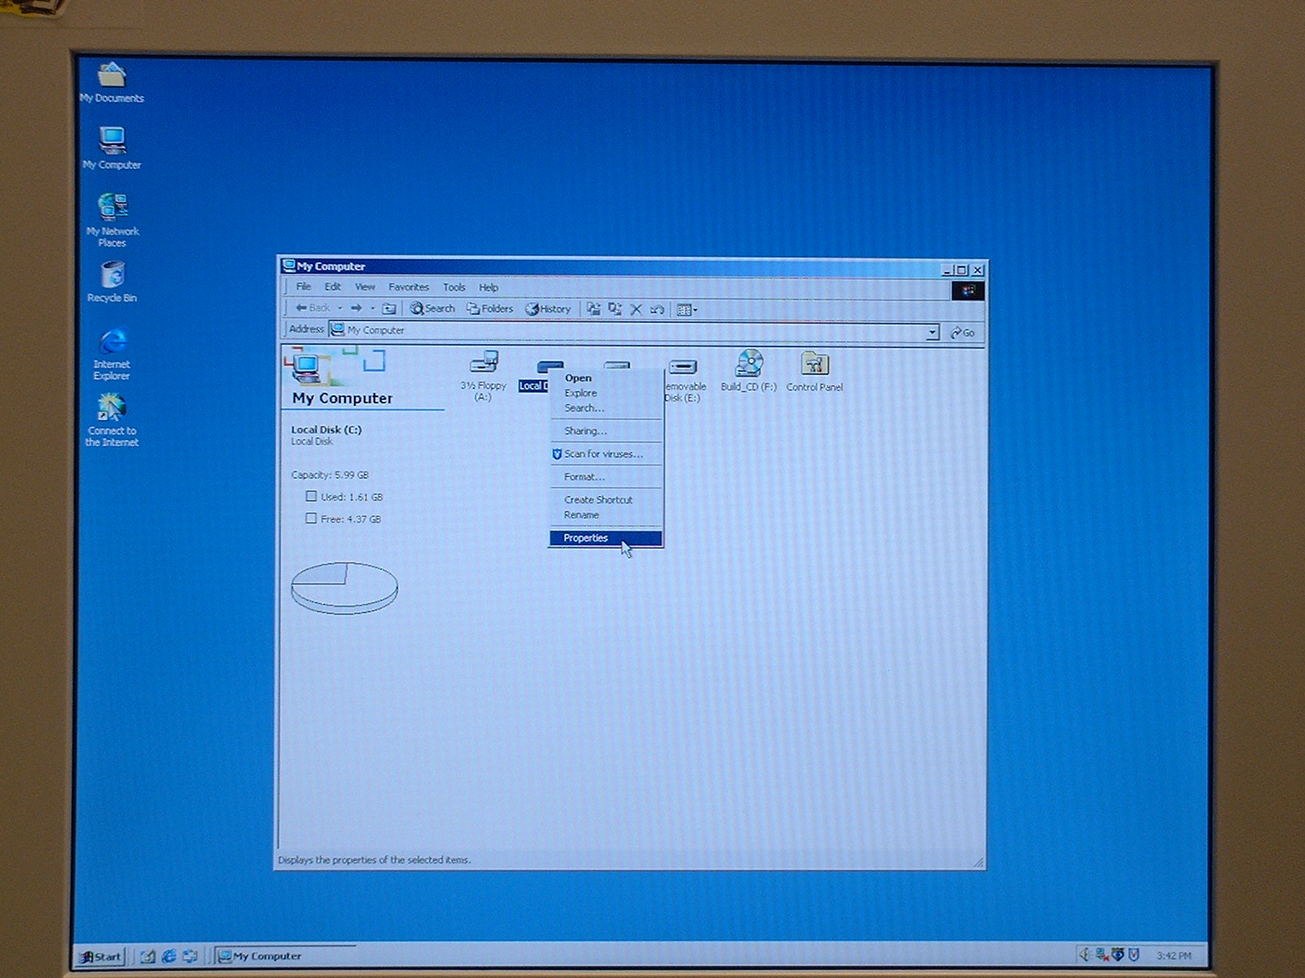Toggle the History pane button

[548, 309]
